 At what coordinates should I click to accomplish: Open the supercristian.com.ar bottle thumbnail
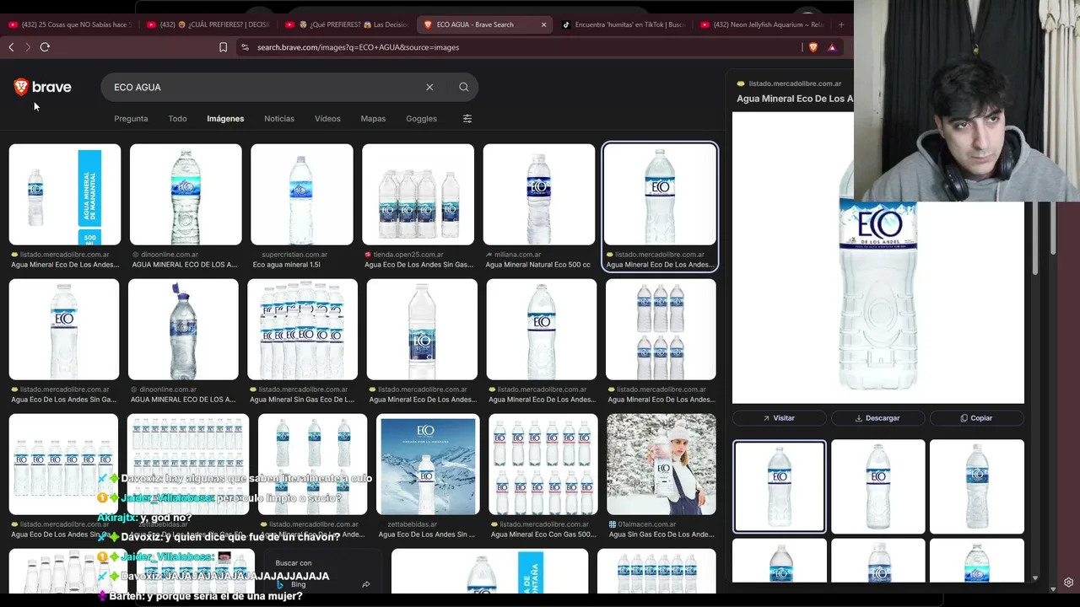tap(302, 195)
